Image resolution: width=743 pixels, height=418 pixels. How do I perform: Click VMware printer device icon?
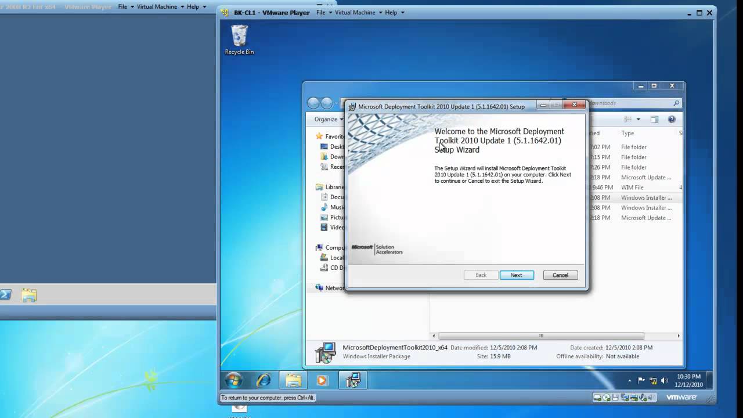tap(634, 398)
